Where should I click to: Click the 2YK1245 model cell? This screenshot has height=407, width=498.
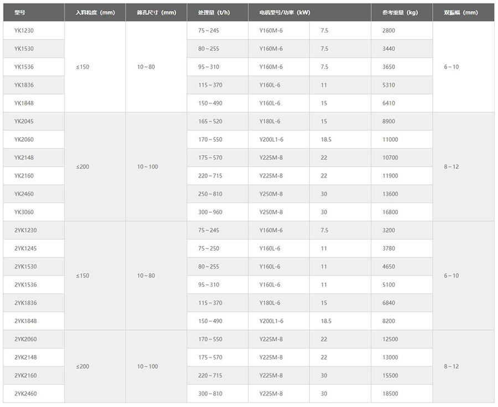pyautogui.click(x=34, y=248)
